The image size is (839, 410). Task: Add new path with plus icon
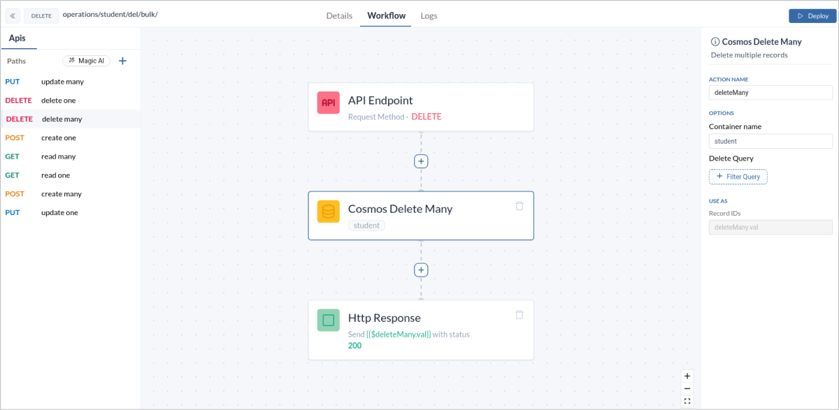[122, 61]
